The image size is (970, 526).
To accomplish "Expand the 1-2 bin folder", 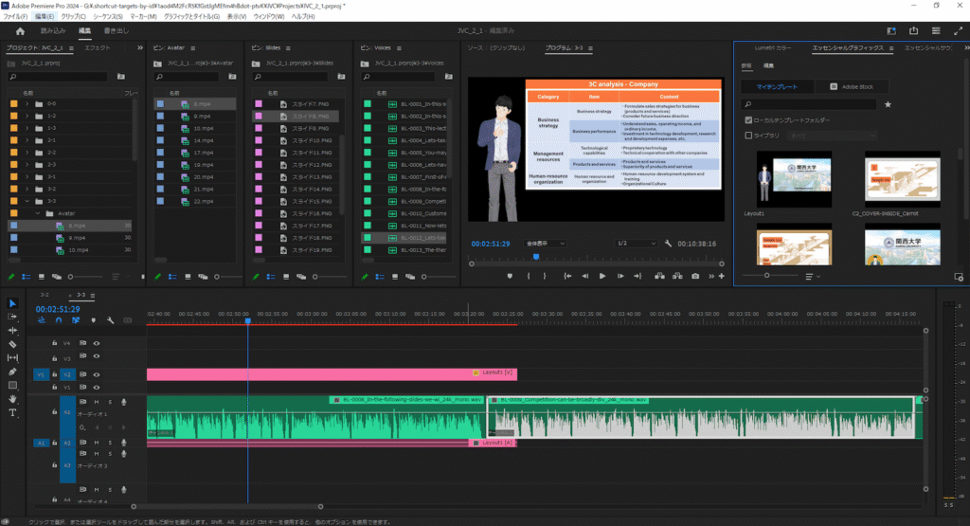I will click(x=27, y=116).
